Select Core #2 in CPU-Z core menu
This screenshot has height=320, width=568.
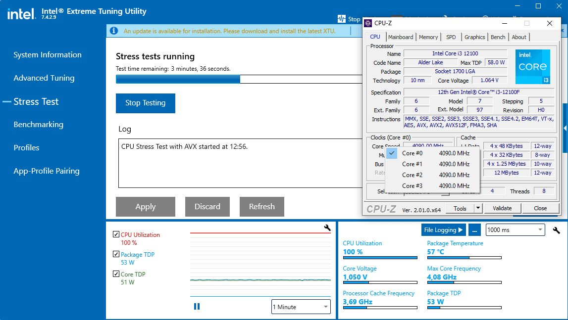[x=433, y=175]
